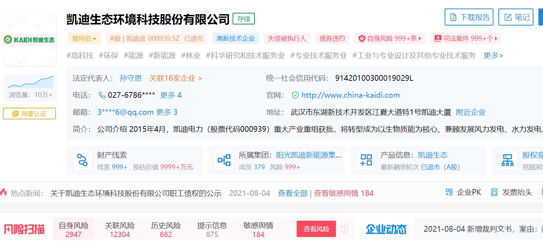The width and height of the screenshot is (543, 243).
Task: Click 查看敏感舆情 184 link
Action: pyautogui.click(x=344, y=193)
